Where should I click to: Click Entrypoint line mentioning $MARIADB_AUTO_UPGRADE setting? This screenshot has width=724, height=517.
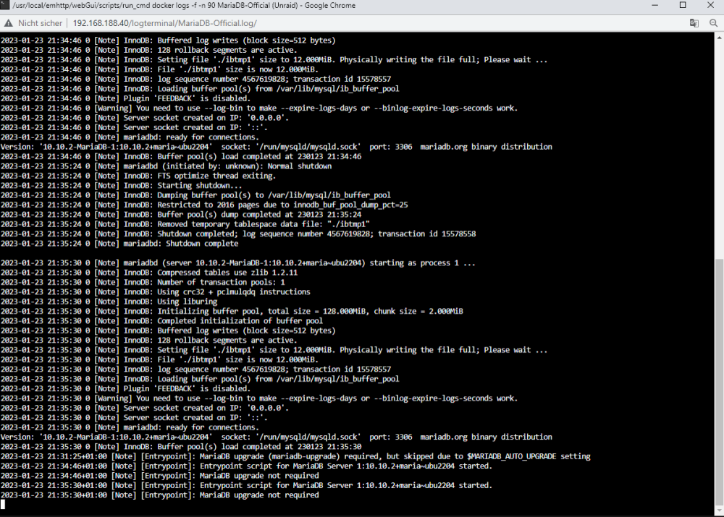pos(295,456)
